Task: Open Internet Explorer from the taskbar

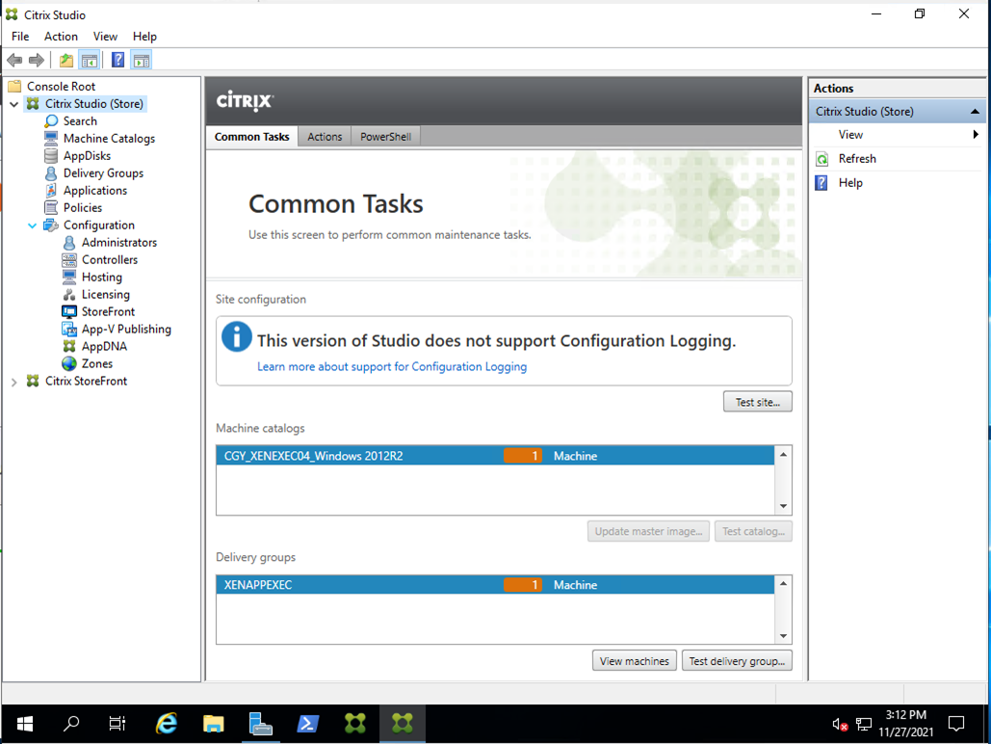Action: pos(167,723)
